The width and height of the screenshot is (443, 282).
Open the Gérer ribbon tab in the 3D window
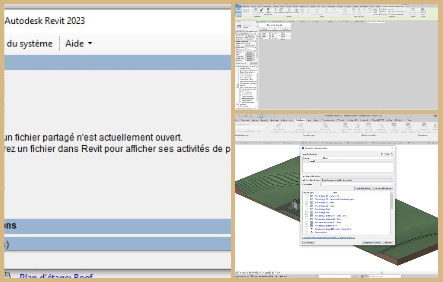[x=316, y=120]
